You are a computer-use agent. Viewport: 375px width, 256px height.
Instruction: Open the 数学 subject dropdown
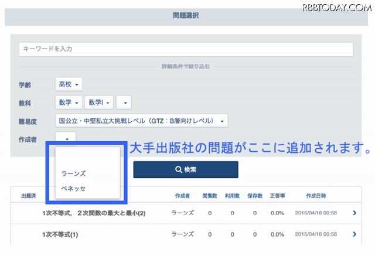(x=69, y=103)
